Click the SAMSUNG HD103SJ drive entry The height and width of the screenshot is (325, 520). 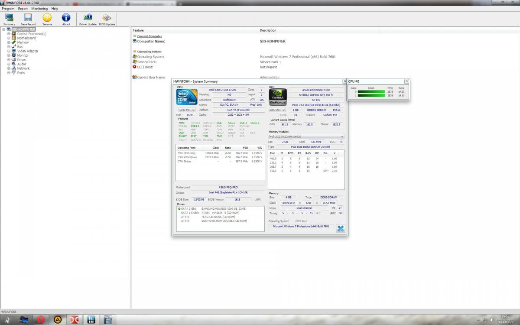click(224, 208)
